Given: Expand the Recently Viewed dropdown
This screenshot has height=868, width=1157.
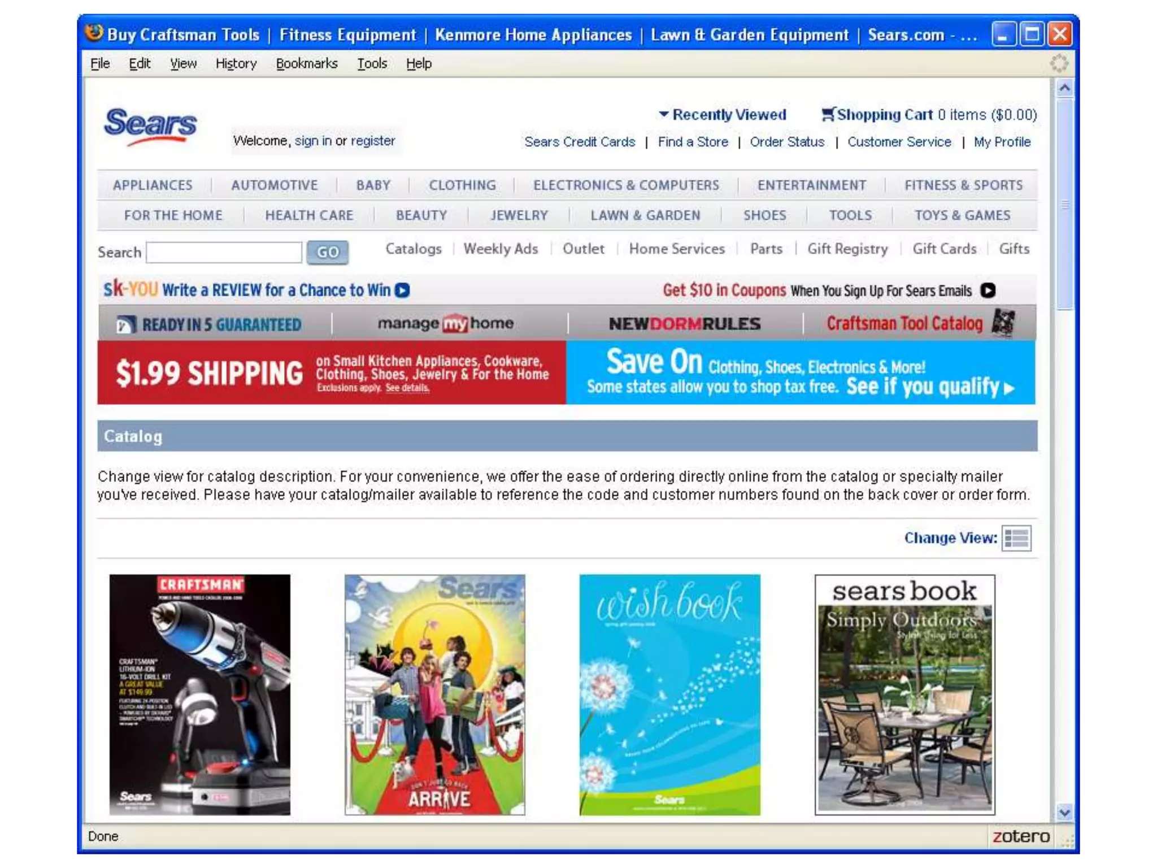Looking at the screenshot, I should pyautogui.click(x=722, y=115).
